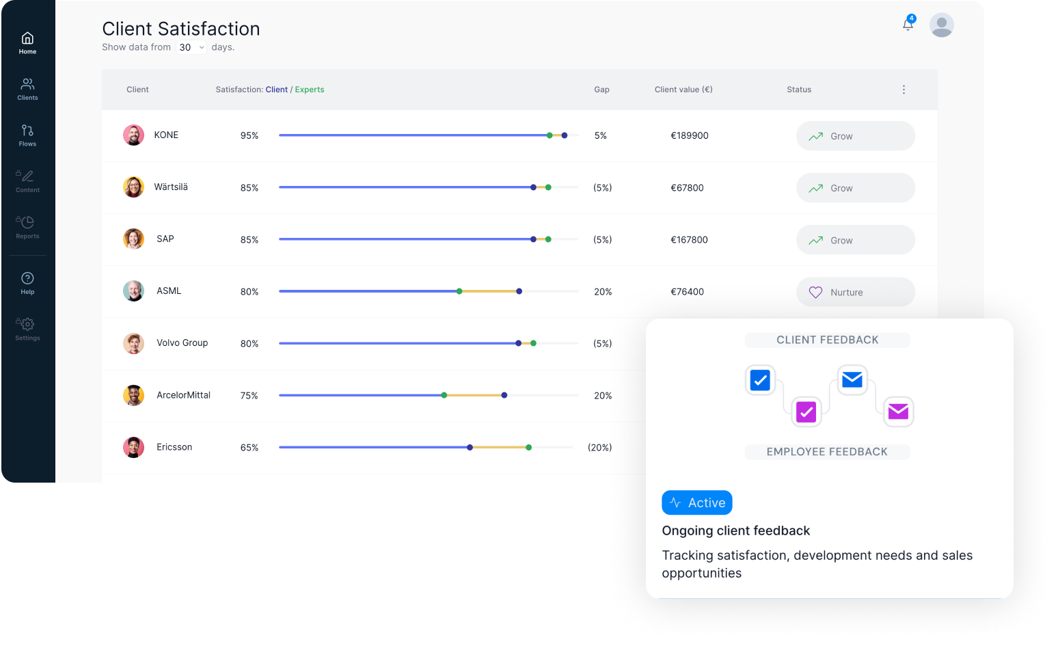Open Flows from the sidebar
The height and width of the screenshot is (646, 1058).
27,135
